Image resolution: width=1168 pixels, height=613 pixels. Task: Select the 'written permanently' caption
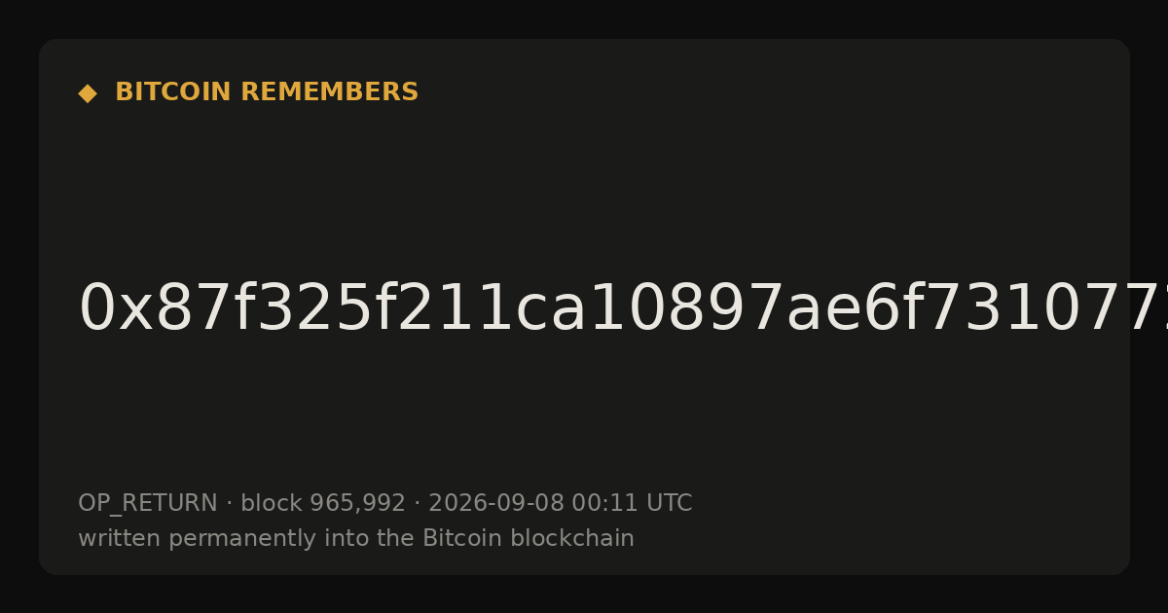[x=356, y=539]
